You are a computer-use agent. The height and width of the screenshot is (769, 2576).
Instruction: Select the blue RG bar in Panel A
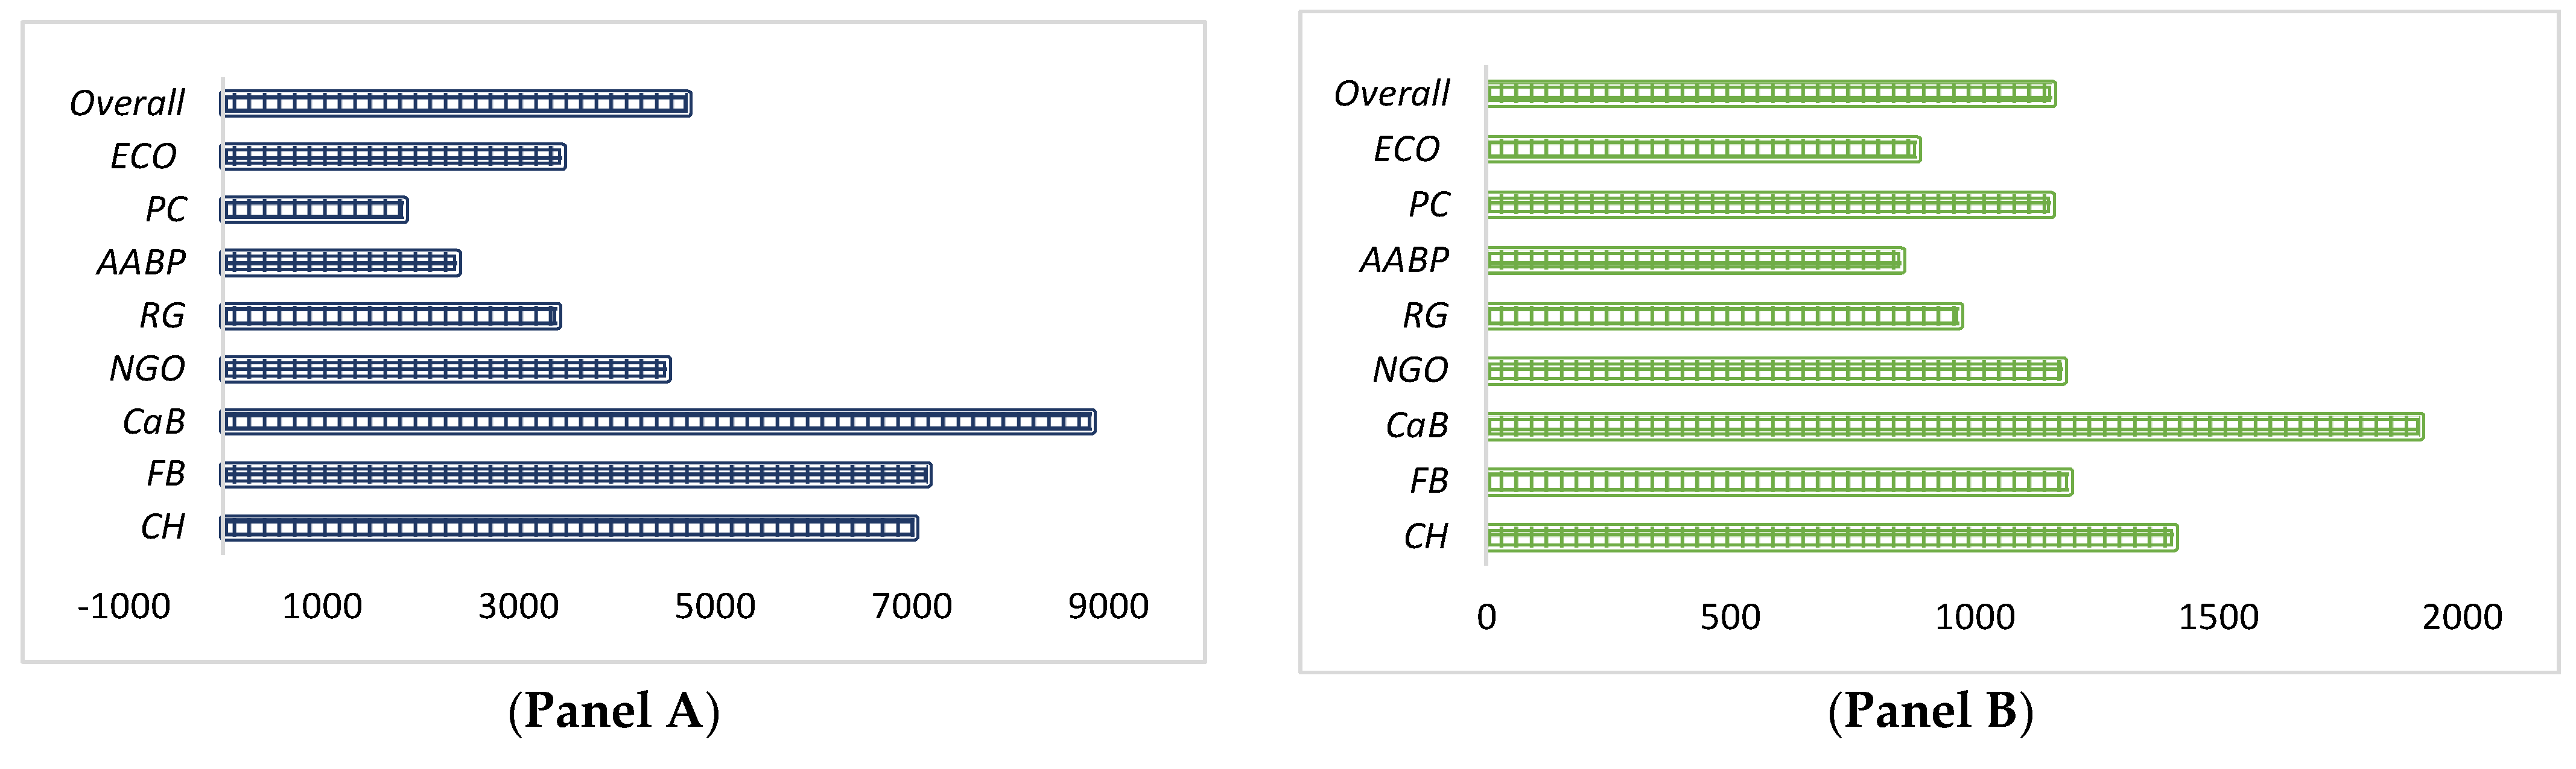[x=390, y=316]
